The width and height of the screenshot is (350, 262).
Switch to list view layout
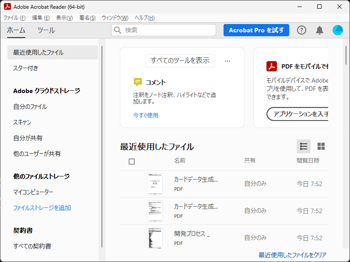pyautogui.click(x=304, y=146)
